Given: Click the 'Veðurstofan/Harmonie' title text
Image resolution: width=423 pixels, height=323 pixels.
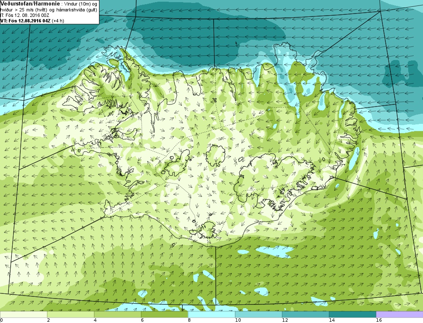Looking at the screenshot, I should tap(30, 4).
